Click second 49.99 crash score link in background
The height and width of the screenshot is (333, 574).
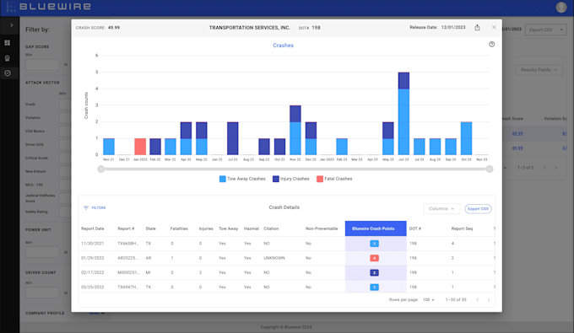[x=517, y=148]
